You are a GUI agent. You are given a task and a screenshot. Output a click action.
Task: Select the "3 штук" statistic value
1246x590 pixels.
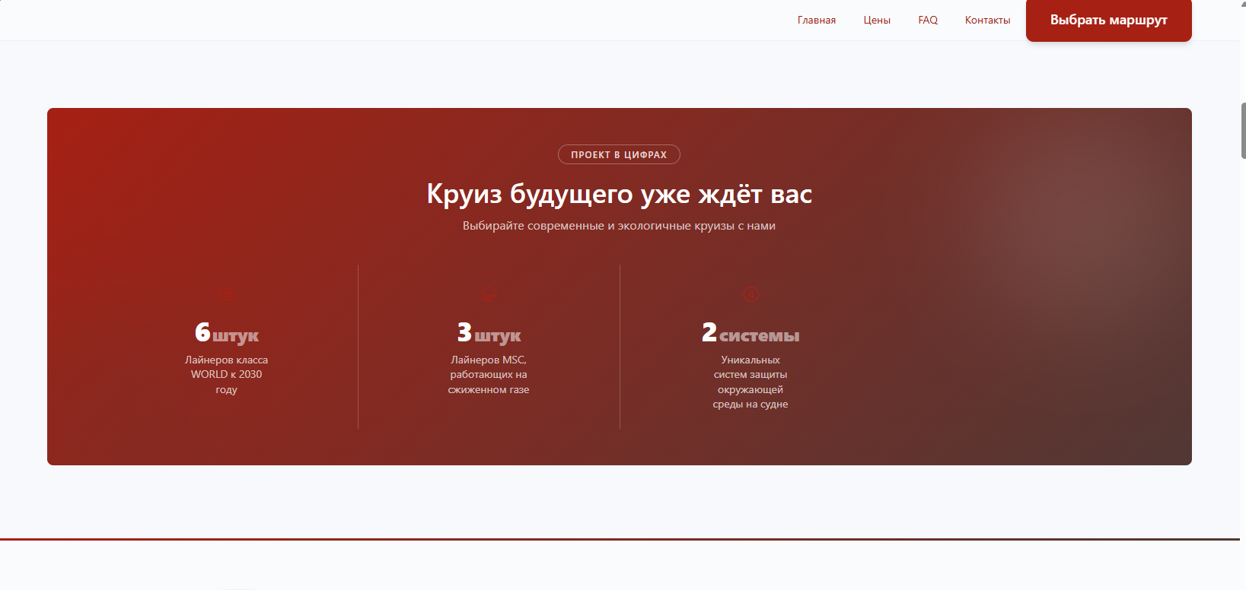click(489, 333)
